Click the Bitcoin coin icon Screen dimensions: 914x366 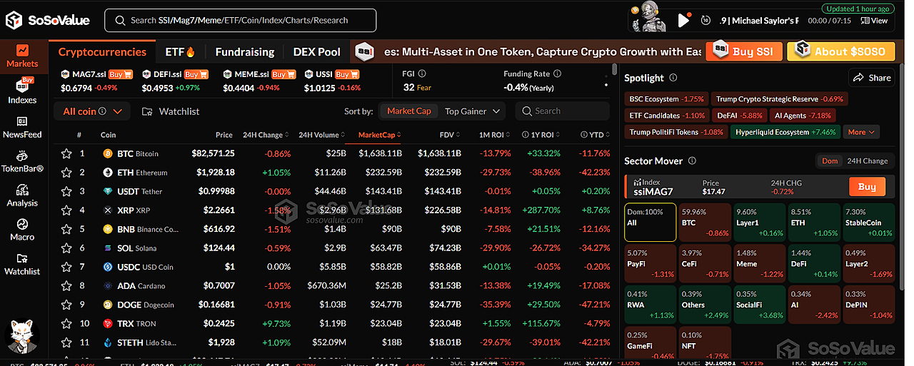[x=108, y=153]
